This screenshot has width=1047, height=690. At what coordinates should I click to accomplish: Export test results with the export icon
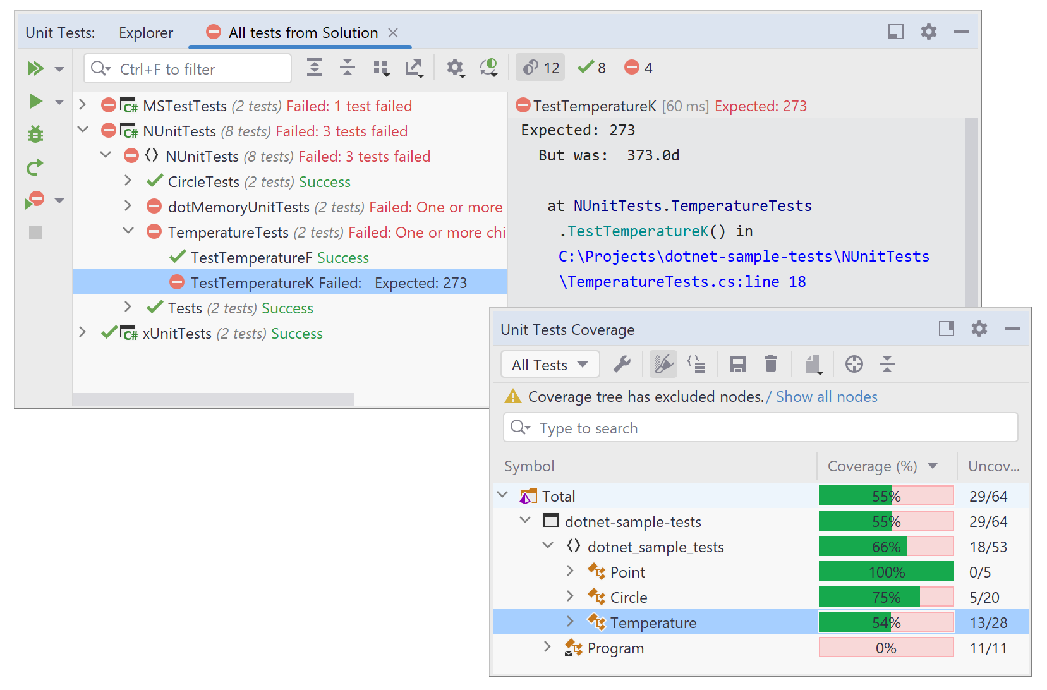click(x=415, y=68)
